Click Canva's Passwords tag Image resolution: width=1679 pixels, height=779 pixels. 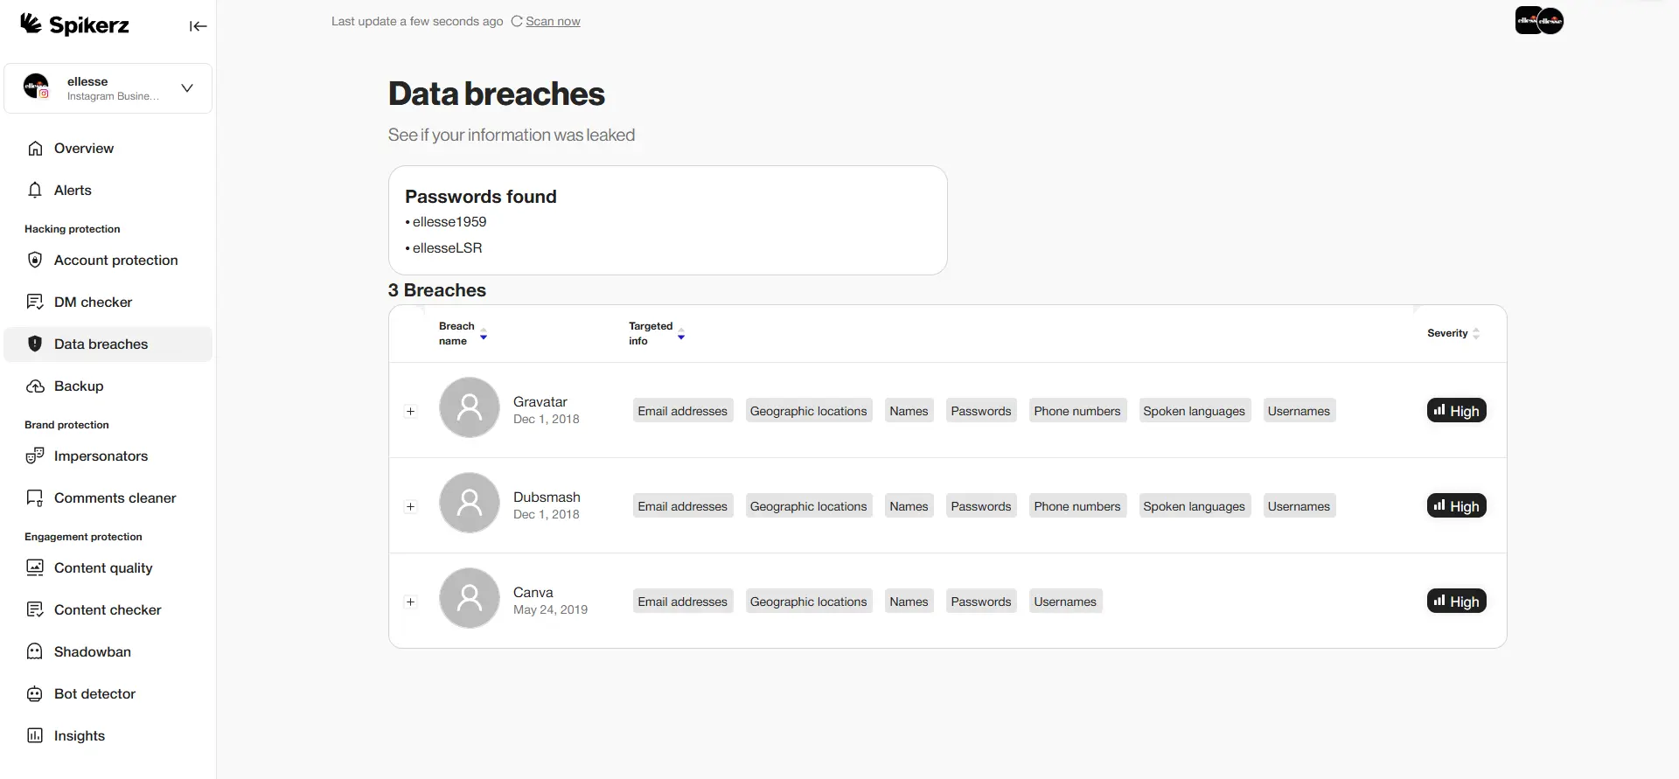point(980,602)
